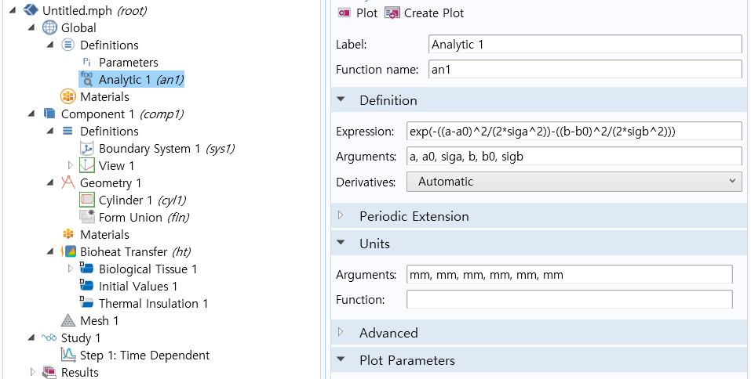Screen dimensions: 751x379
Task: Expand the Periodic Extension section
Action: pyautogui.click(x=341, y=216)
